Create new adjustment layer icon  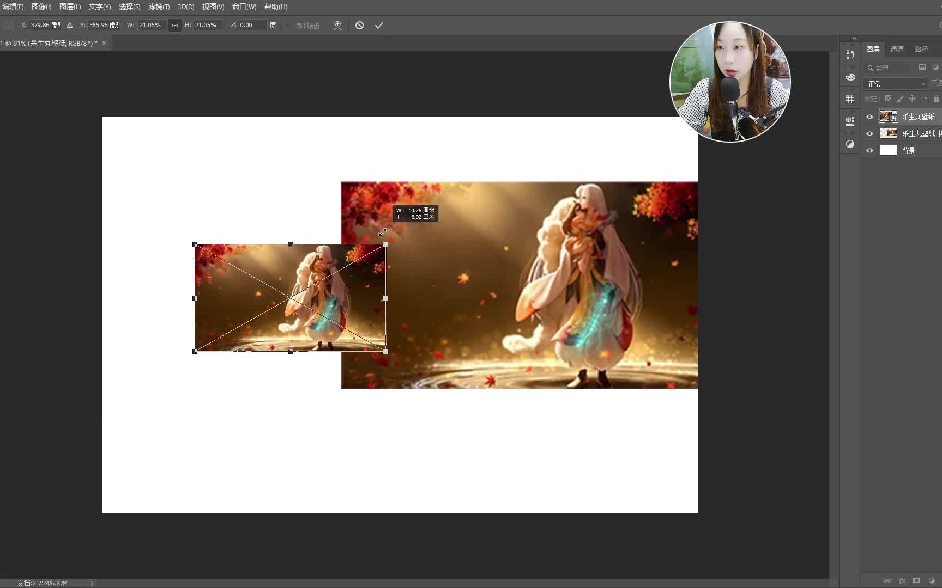[x=931, y=580]
